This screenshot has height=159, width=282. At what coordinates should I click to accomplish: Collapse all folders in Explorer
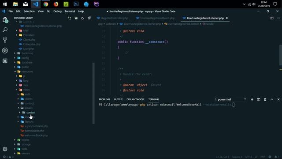click(89, 18)
